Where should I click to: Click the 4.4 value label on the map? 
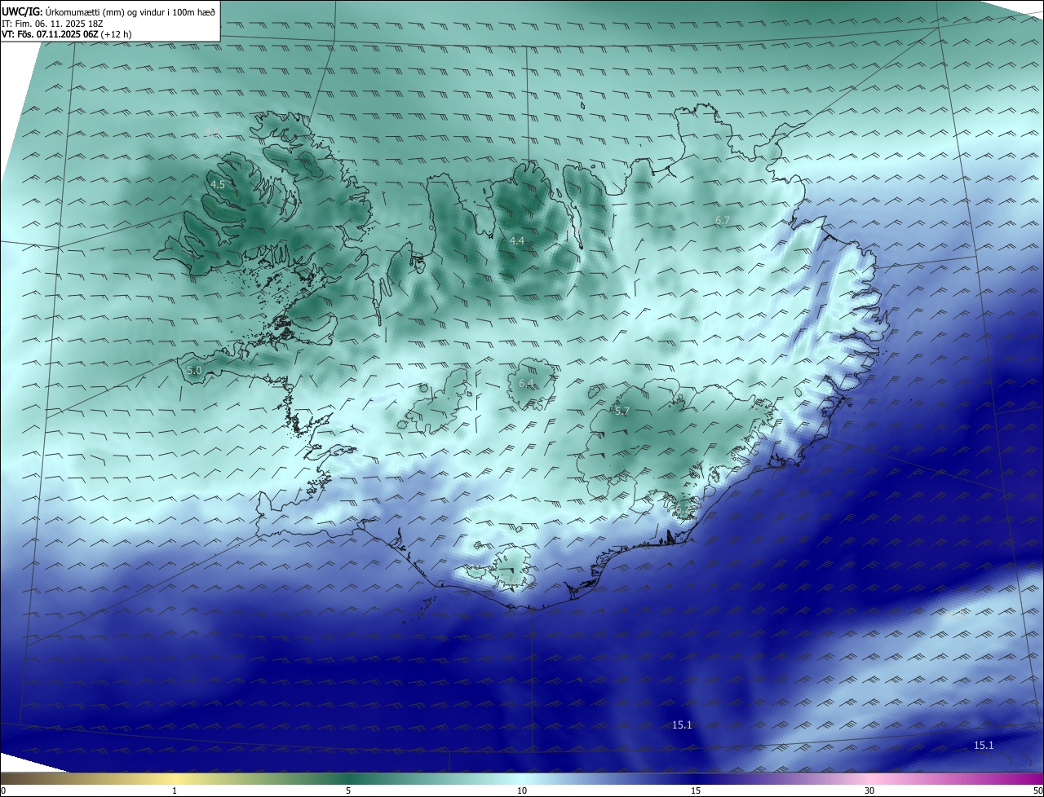point(517,241)
